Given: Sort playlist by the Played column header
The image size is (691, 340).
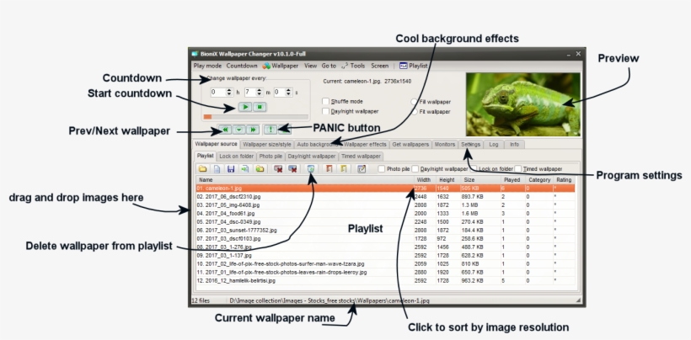Looking at the screenshot, I should pyautogui.click(x=512, y=180).
